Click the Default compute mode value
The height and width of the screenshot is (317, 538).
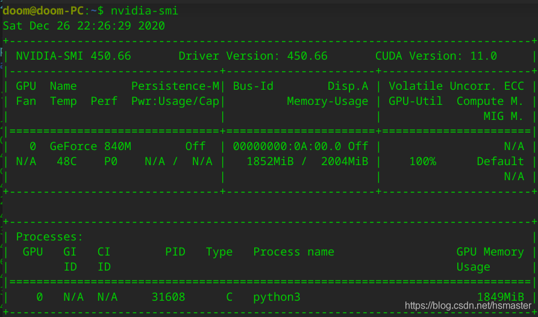pyautogui.click(x=500, y=162)
